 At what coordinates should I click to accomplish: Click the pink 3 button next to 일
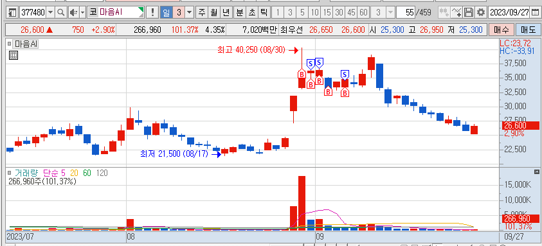tap(178, 13)
